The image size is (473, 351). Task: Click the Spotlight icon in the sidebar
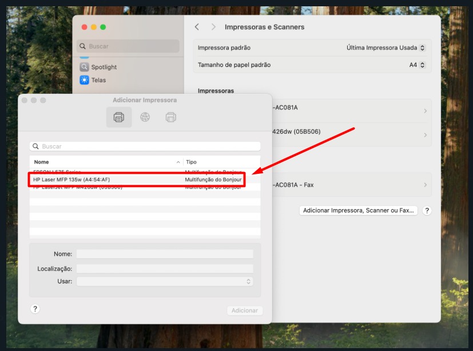pos(85,67)
